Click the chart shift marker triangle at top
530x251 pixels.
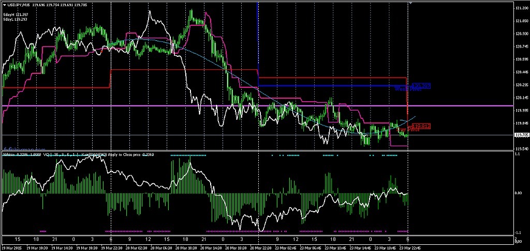coord(410,3)
